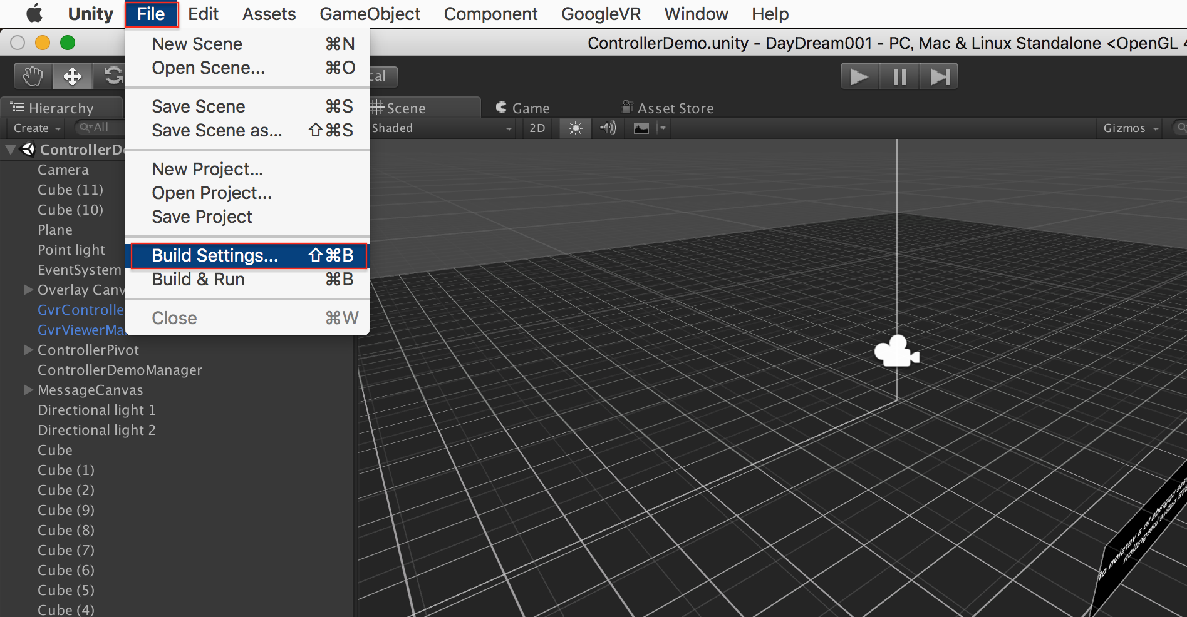Choose Save Scene as... menu item
The width and height of the screenshot is (1187, 617).
(247, 130)
